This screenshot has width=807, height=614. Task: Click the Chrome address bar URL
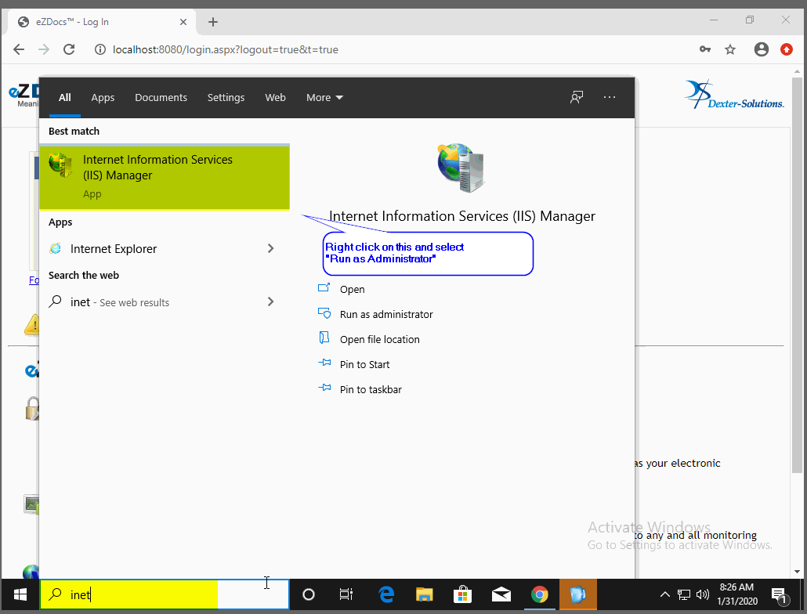(226, 50)
